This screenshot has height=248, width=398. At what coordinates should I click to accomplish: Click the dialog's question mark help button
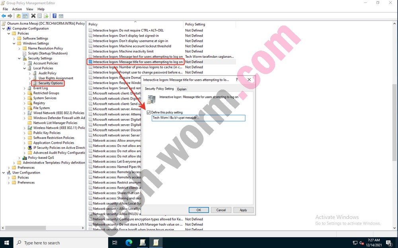click(237, 80)
